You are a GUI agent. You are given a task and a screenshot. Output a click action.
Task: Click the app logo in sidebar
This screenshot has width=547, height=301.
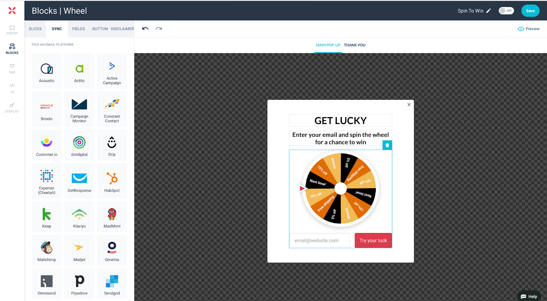pos(12,11)
